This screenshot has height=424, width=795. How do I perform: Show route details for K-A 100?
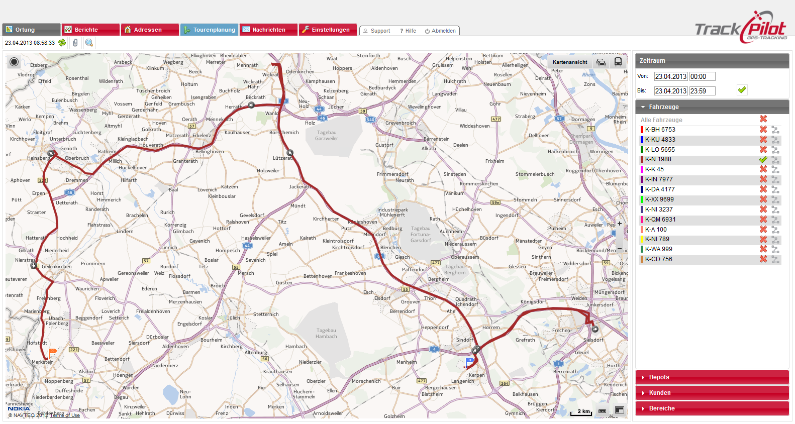coord(775,230)
